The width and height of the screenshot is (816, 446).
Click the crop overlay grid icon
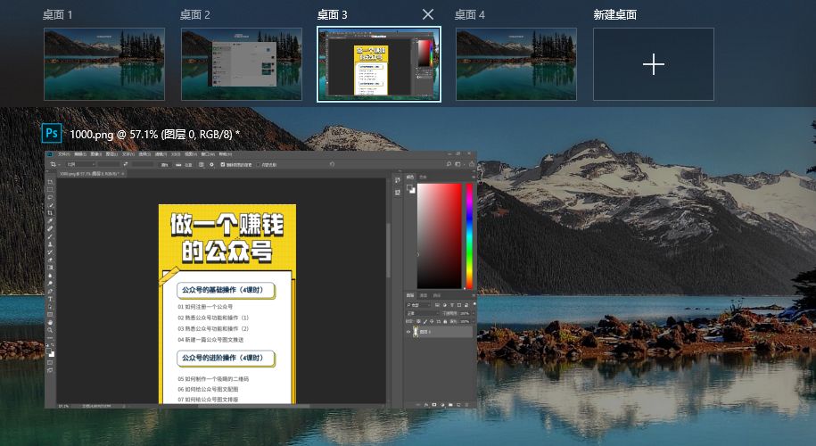click(x=202, y=164)
